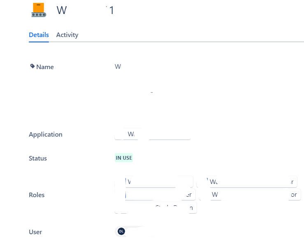Image resolution: width=304 pixels, height=242 pixels.
Task: Click the orange package conveyor icon
Action: click(39, 10)
